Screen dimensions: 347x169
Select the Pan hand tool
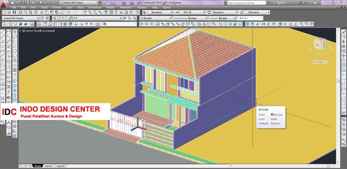click(85, 13)
